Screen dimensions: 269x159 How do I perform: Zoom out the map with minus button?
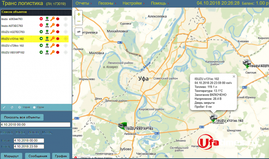point(79,21)
